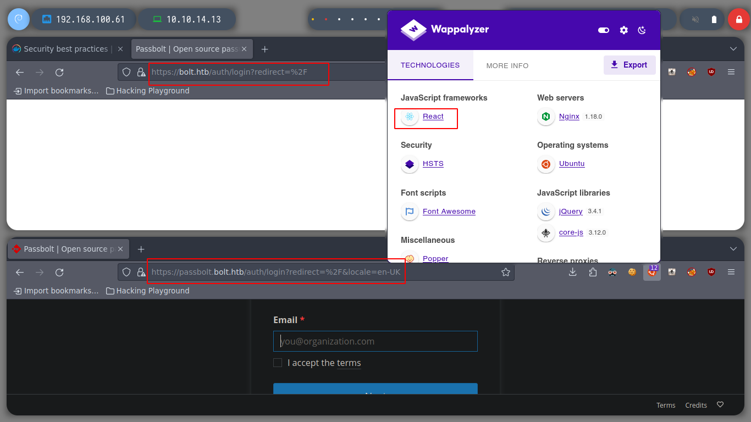Click the hacker-face extension icon

(x=612, y=272)
